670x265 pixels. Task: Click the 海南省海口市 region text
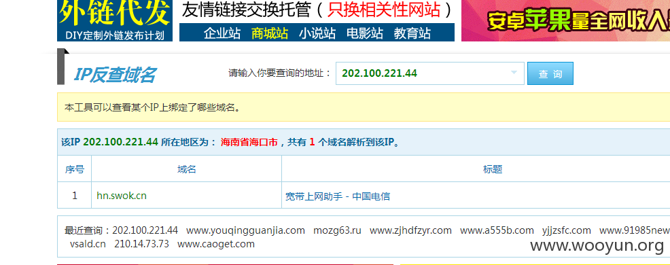[249, 142]
